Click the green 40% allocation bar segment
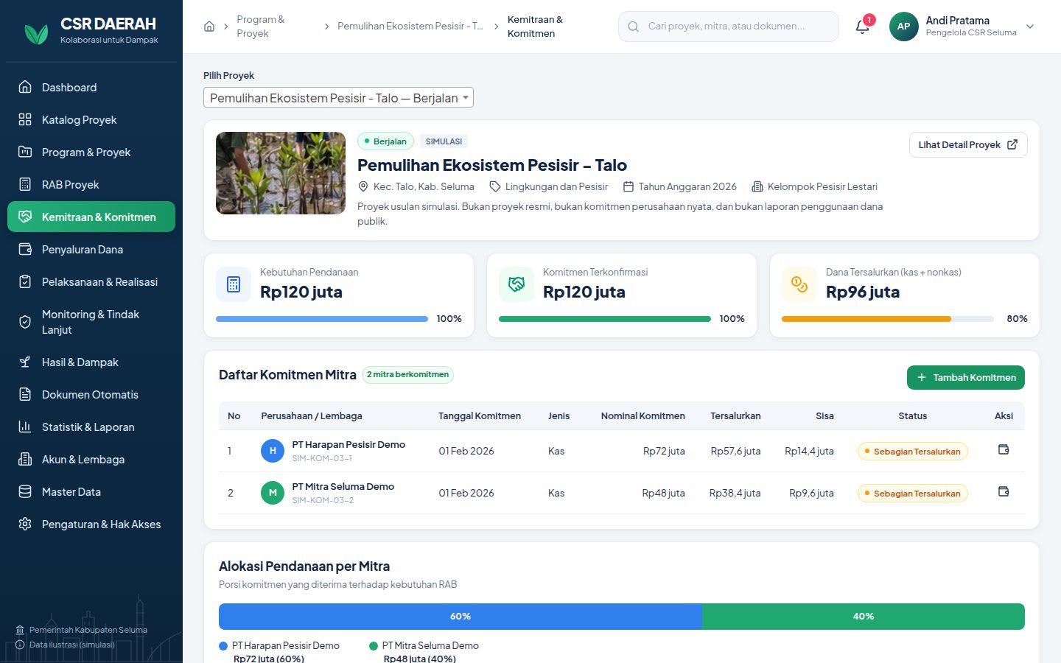 pos(864,617)
